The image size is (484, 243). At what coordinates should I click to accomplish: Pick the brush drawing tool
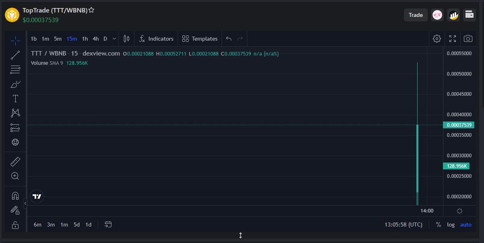coord(15,84)
